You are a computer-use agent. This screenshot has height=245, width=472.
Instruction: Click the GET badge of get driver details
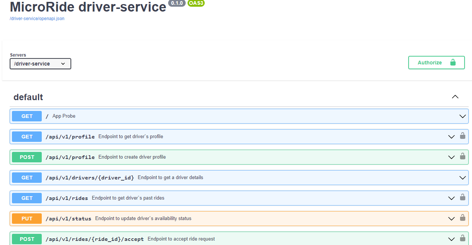coord(27,178)
